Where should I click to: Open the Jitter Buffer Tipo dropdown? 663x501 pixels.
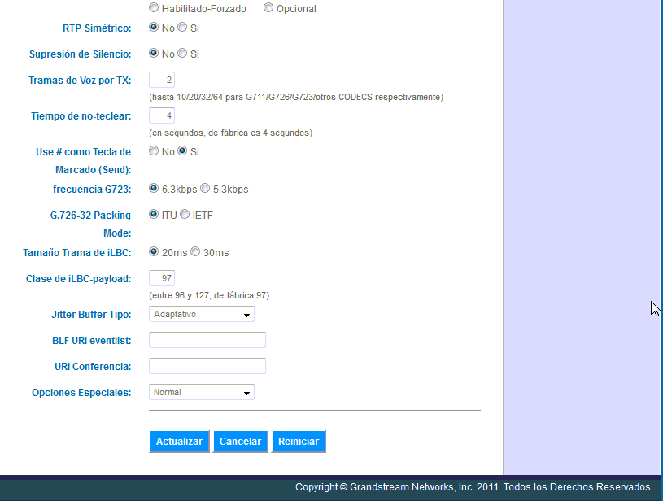coord(201,314)
